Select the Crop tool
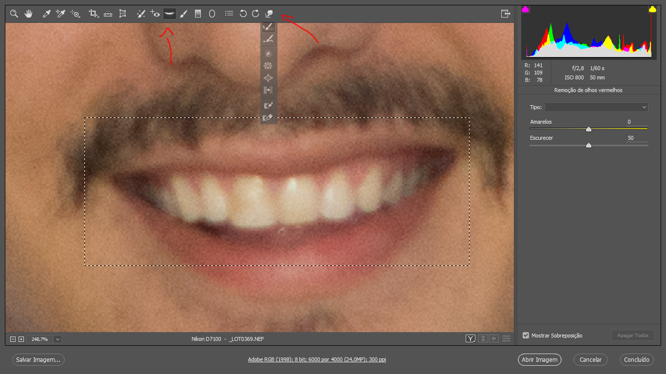 pos(94,14)
